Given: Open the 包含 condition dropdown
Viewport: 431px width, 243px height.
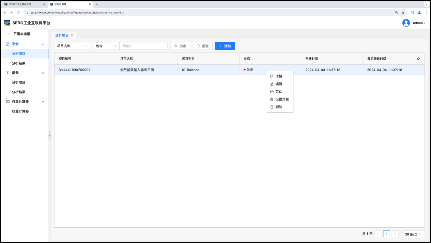Looking at the screenshot, I should pos(106,46).
